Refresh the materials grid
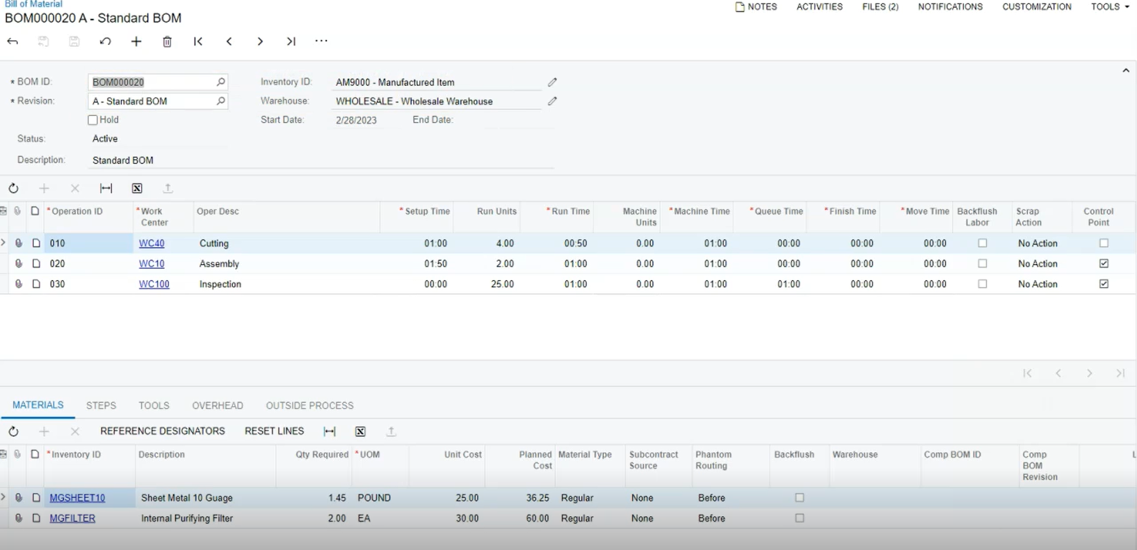Screen dimensions: 1137x550 tap(13, 432)
